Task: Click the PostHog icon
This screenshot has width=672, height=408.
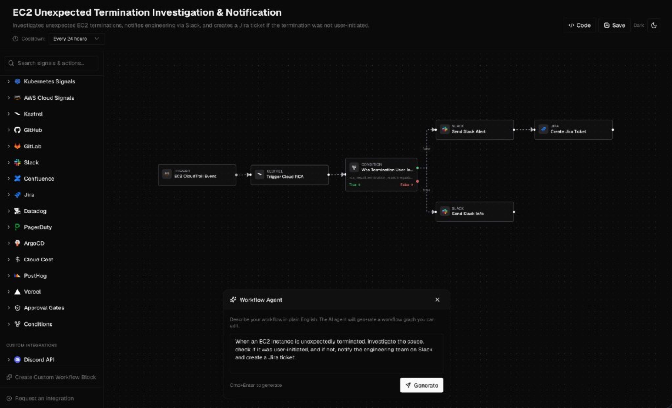Action: (x=18, y=276)
